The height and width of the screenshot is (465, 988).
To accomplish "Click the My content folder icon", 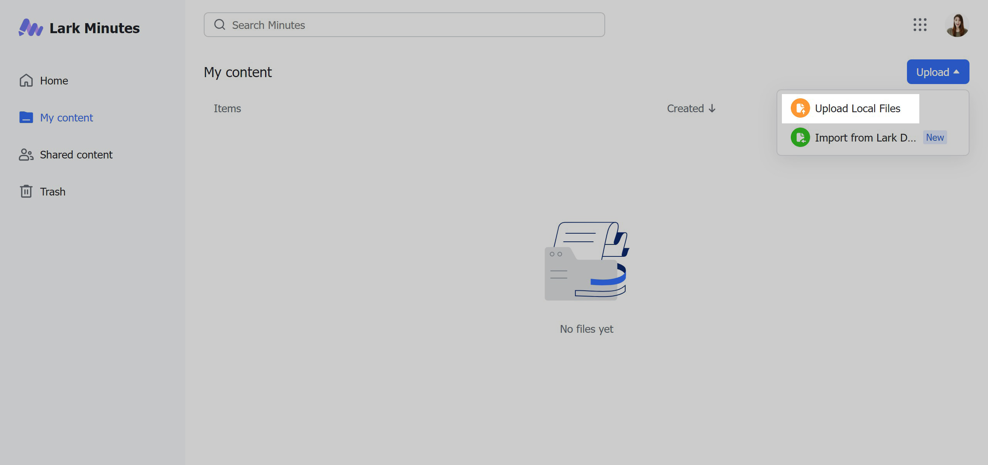I will coord(25,118).
